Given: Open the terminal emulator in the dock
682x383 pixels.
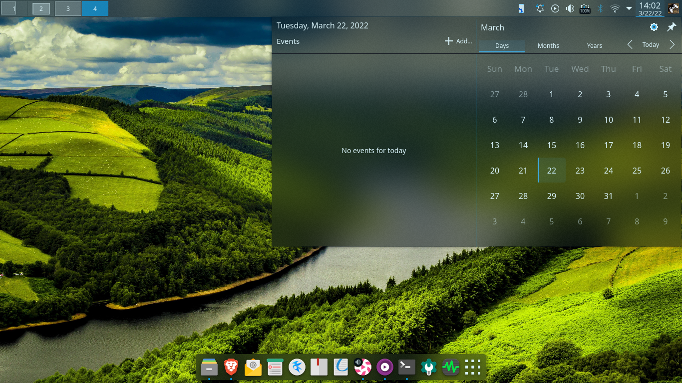Looking at the screenshot, I should (406, 367).
